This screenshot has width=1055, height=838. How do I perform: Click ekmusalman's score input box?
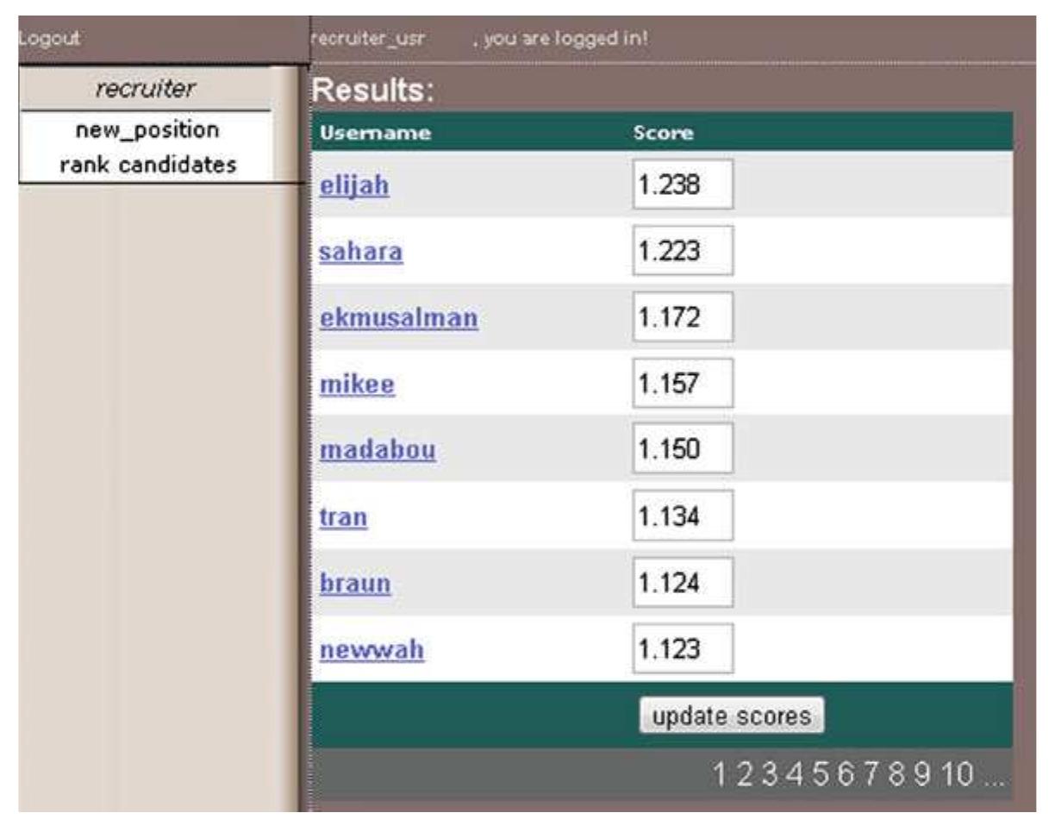click(x=682, y=316)
